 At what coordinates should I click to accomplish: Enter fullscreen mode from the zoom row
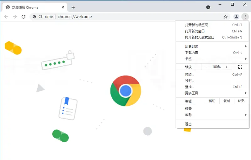240,67
